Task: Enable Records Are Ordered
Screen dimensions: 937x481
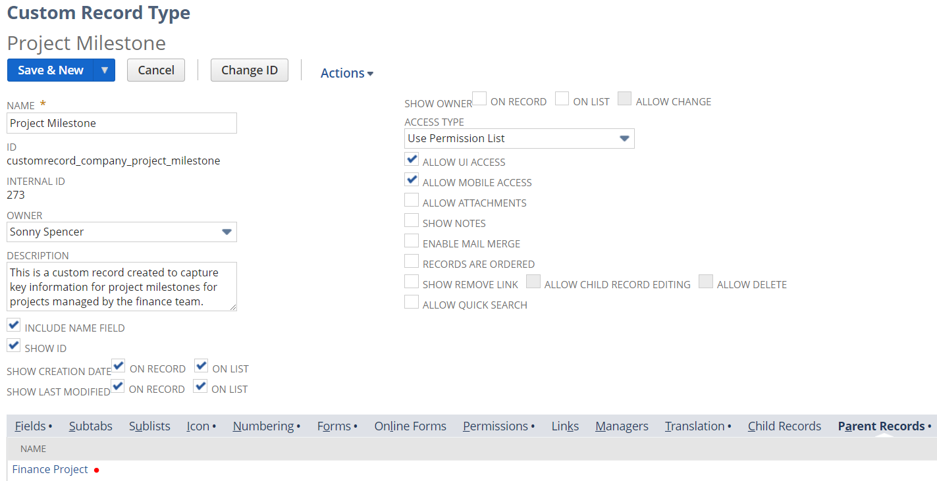Action: pos(412,261)
